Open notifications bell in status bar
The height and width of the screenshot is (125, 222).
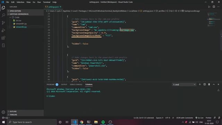(219, 118)
